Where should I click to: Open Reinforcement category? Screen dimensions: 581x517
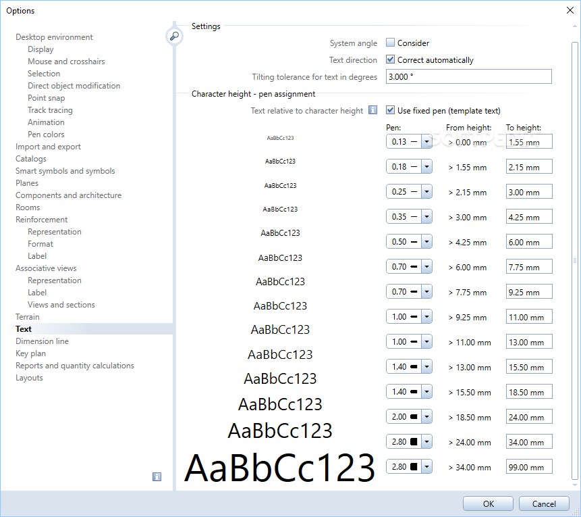coord(42,220)
